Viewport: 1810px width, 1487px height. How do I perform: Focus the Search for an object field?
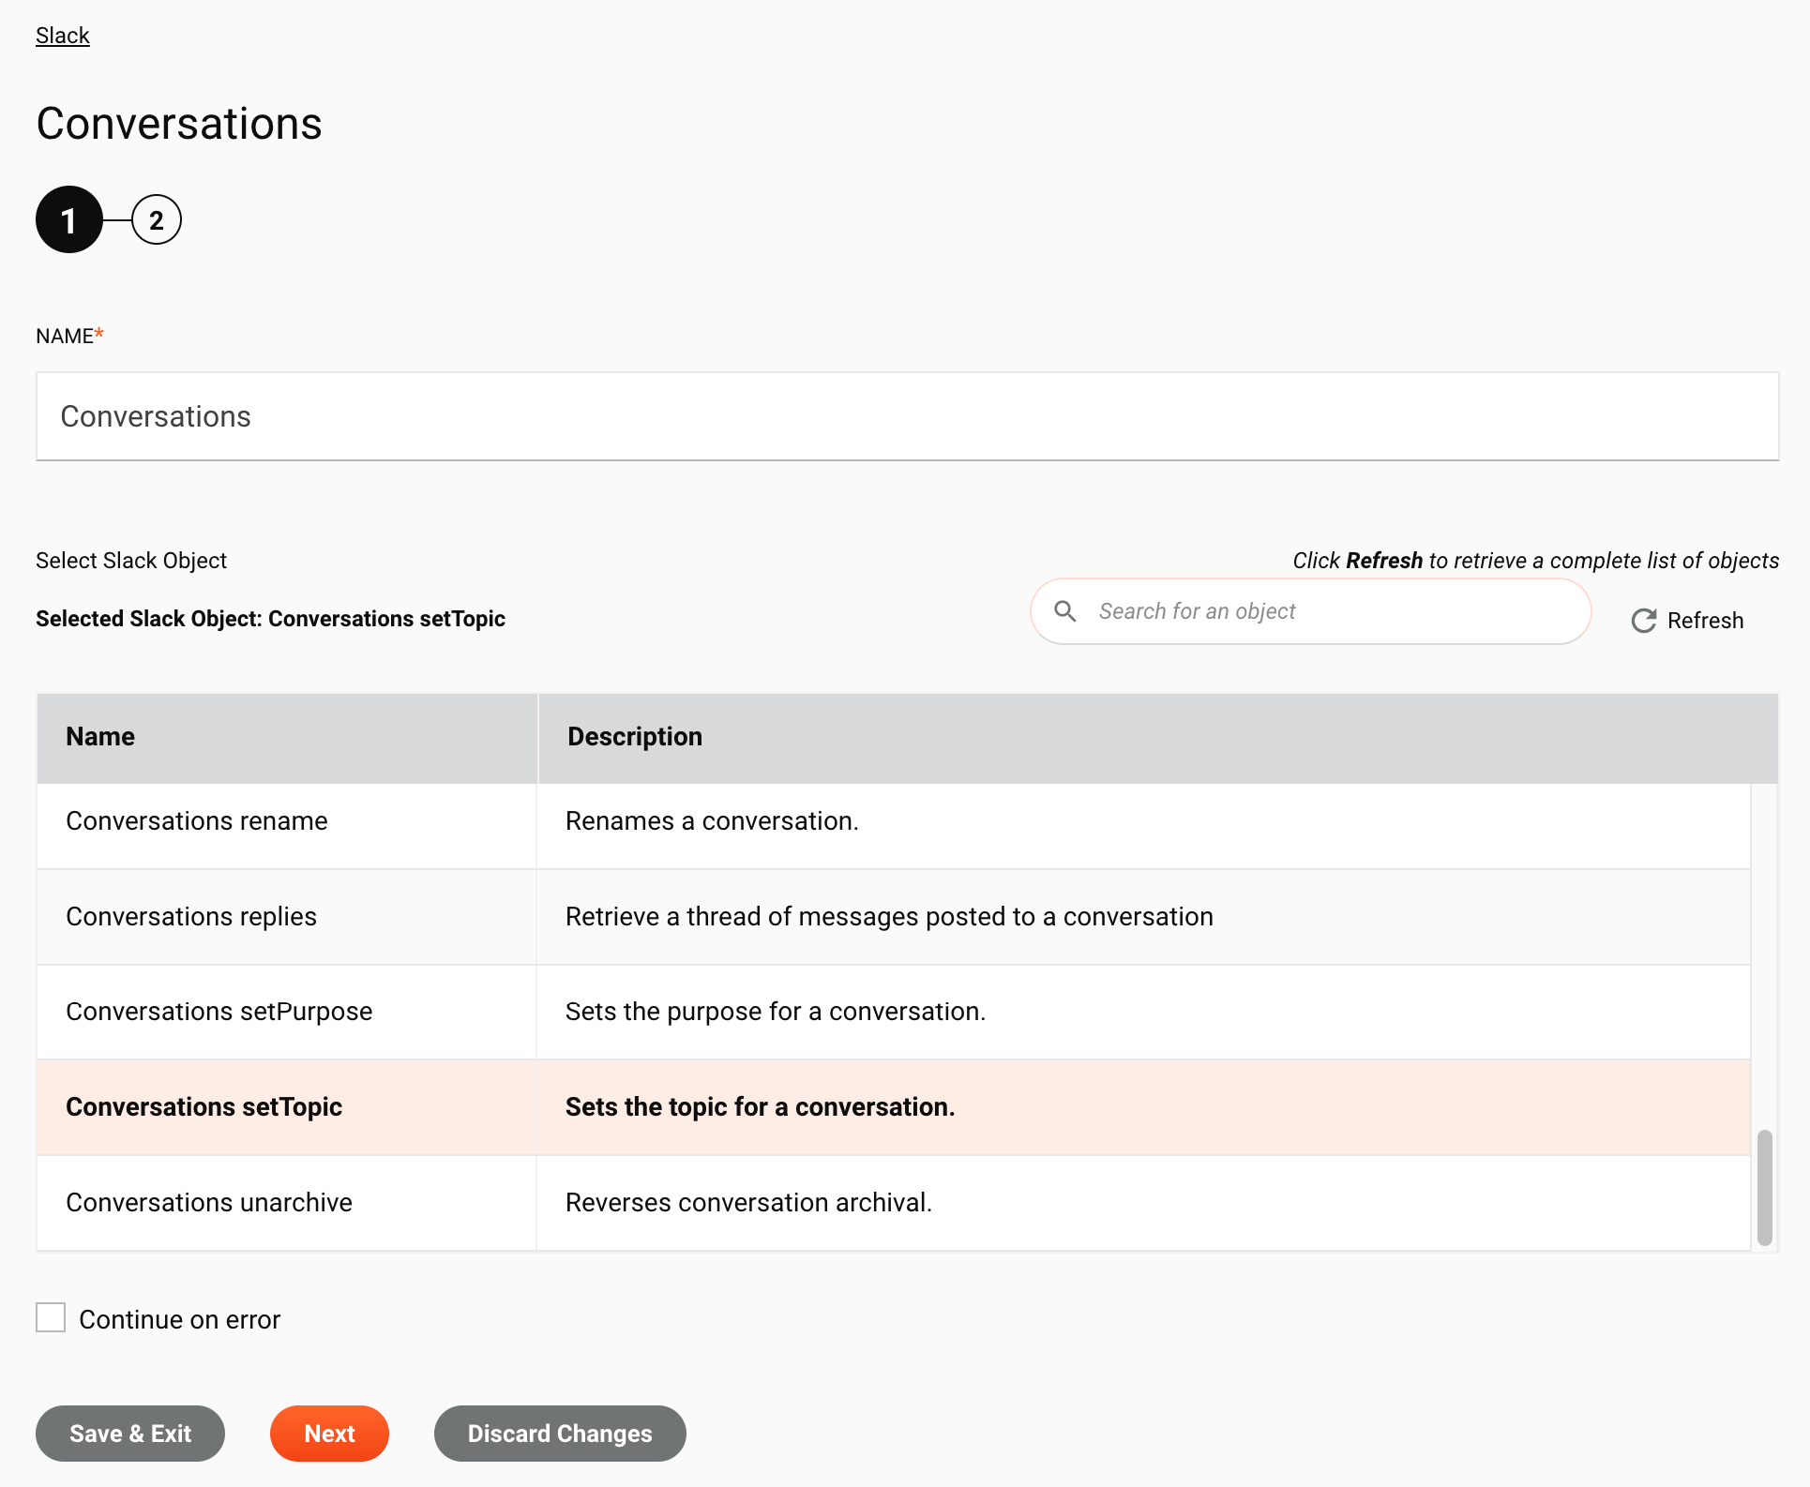[1310, 611]
